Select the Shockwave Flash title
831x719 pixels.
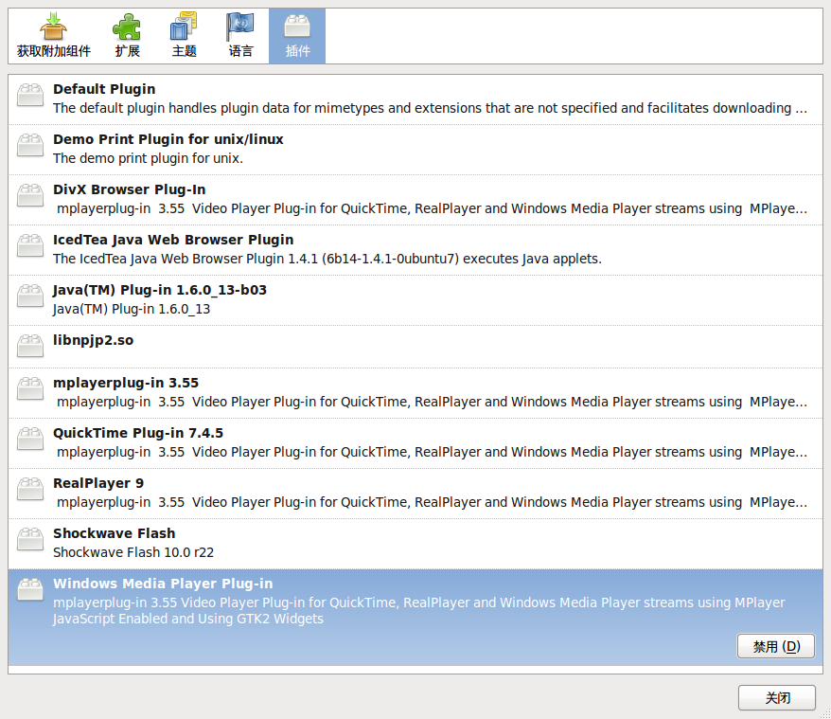(114, 533)
